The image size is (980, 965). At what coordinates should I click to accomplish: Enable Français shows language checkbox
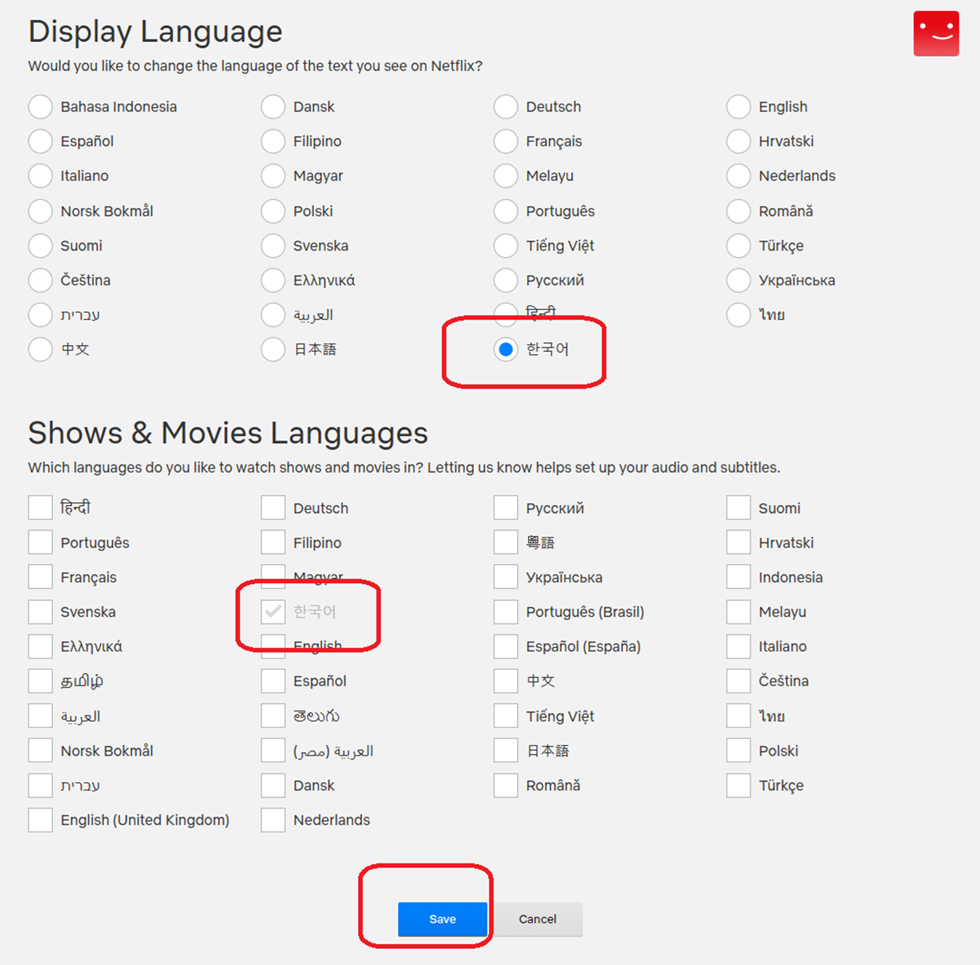click(x=40, y=577)
